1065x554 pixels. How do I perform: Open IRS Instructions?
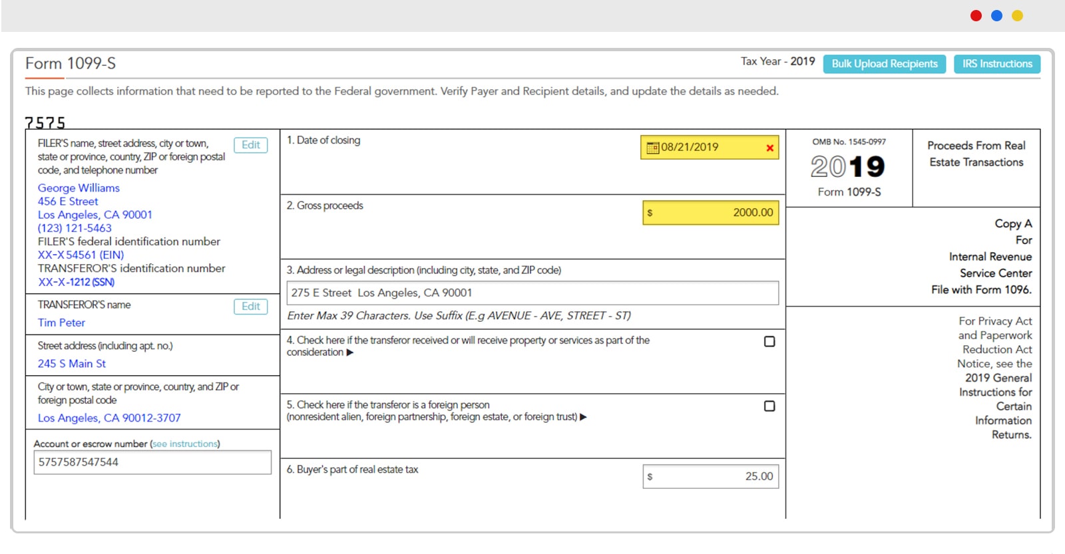[x=996, y=64]
